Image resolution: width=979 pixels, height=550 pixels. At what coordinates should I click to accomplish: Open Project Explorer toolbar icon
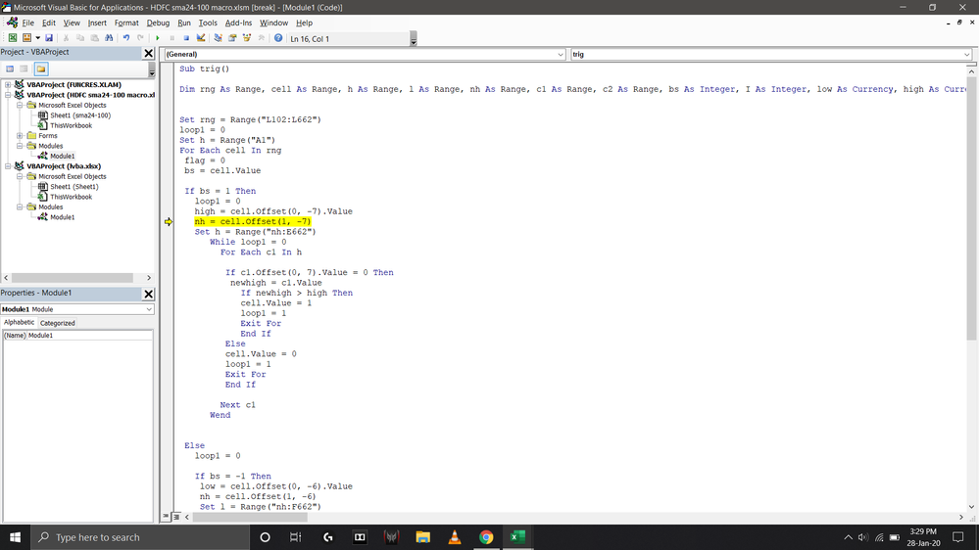218,38
